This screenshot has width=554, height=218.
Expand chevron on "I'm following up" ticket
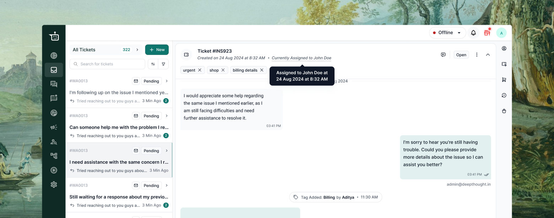tap(167, 81)
